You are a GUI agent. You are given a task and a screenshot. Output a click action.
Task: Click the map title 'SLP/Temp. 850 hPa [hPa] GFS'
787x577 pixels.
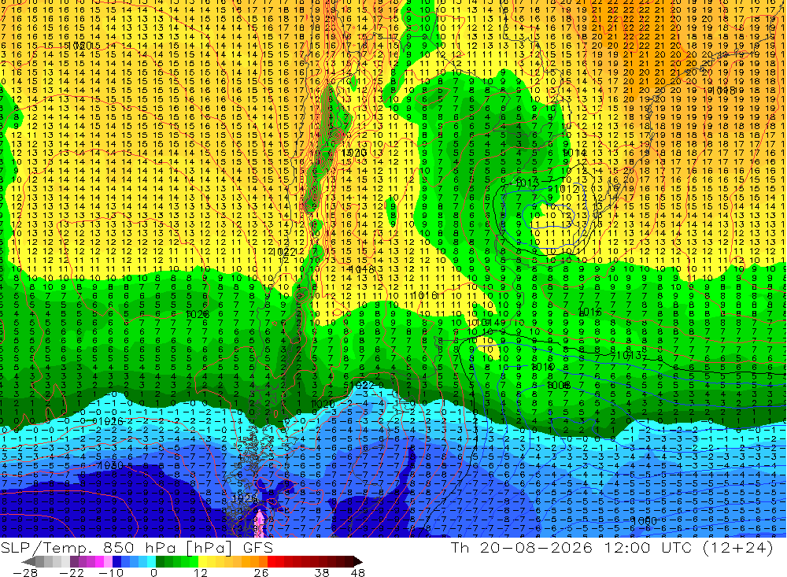click(x=136, y=548)
